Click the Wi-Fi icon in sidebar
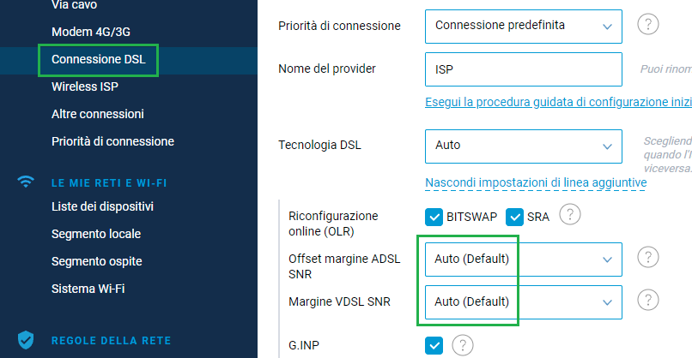 pyautogui.click(x=27, y=182)
